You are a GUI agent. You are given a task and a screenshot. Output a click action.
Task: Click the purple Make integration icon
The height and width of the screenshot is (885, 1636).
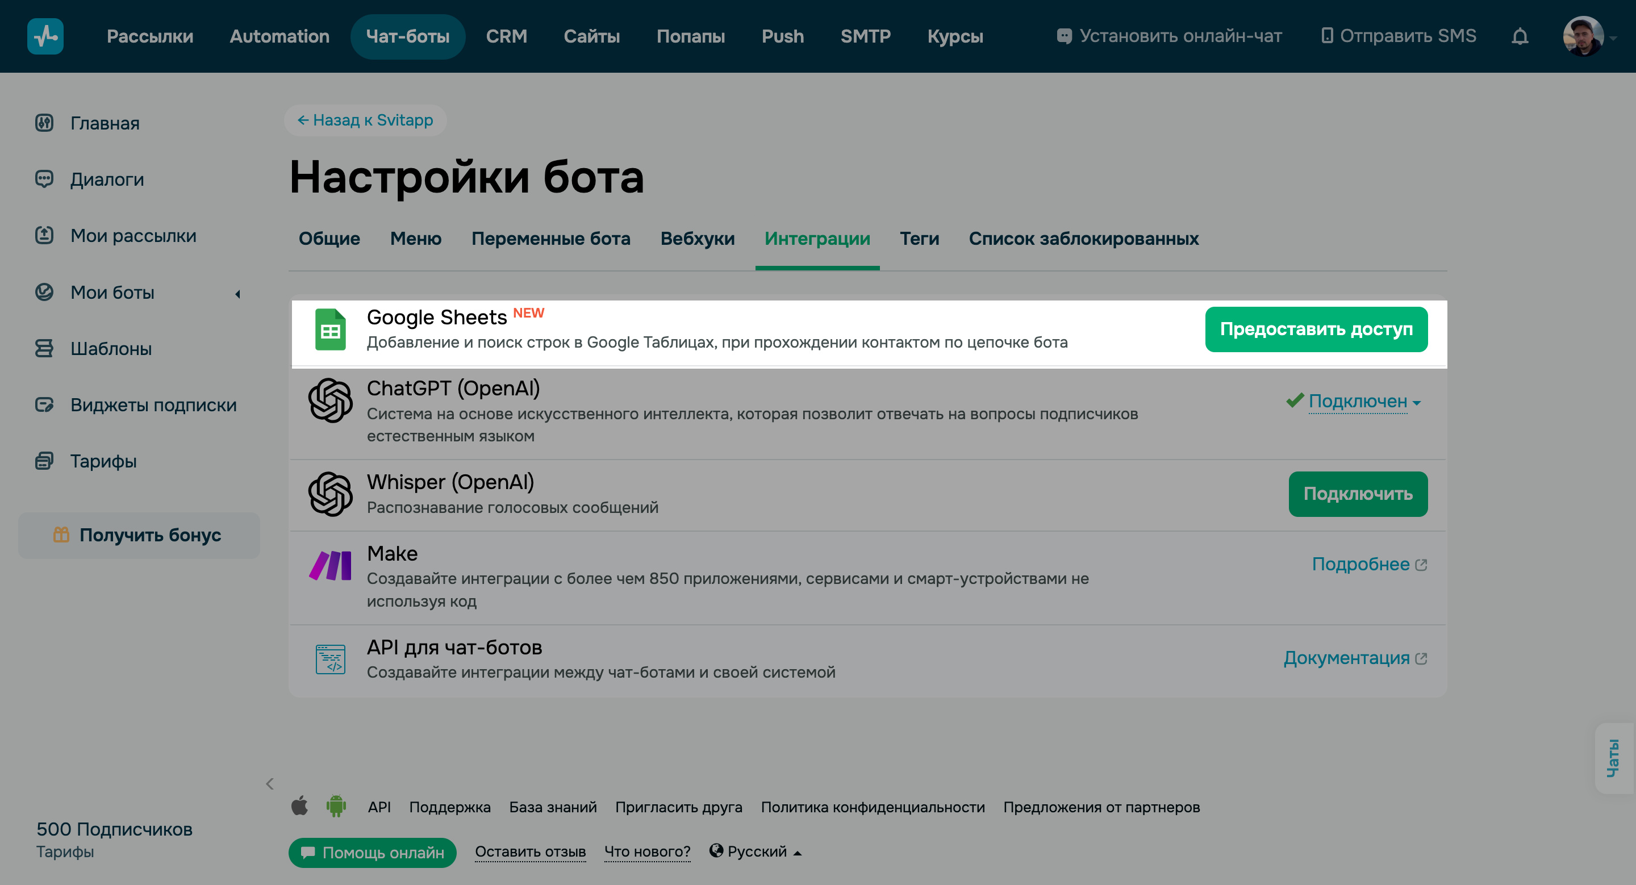pyautogui.click(x=330, y=565)
